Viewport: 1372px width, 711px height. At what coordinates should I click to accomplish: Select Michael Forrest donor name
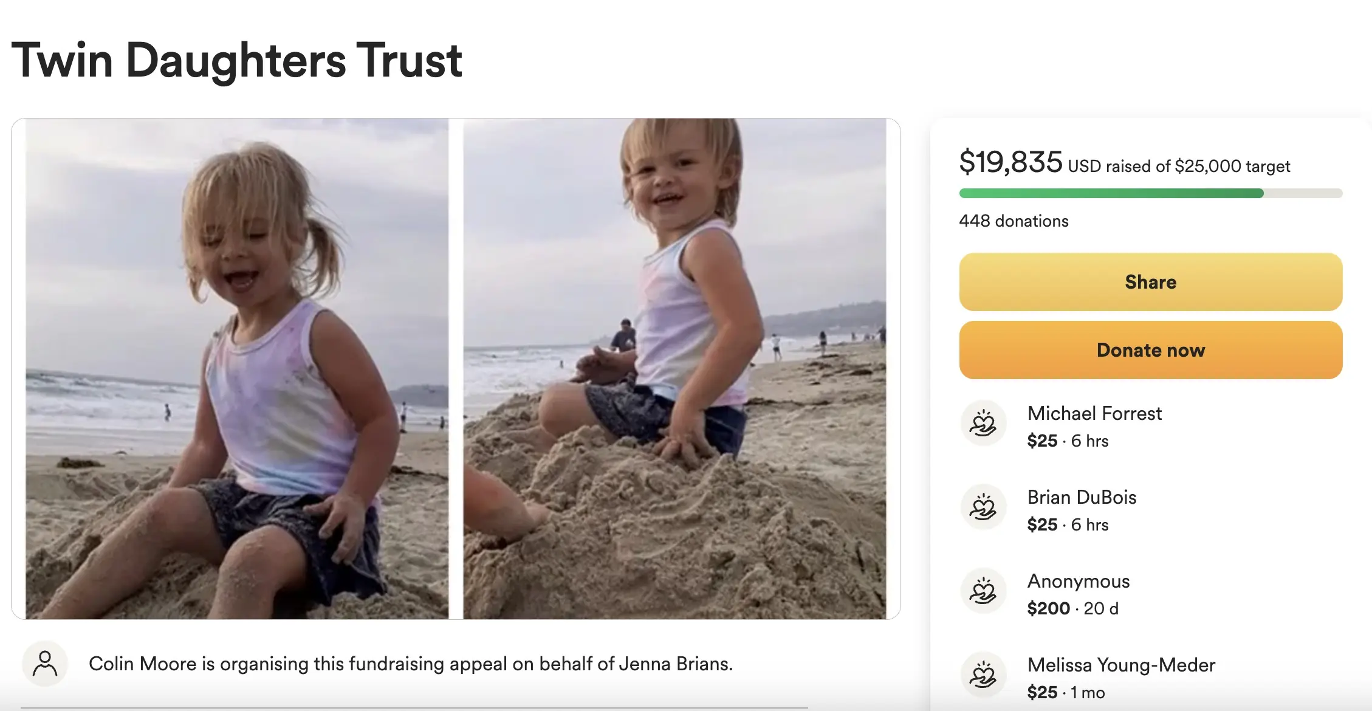(x=1094, y=414)
